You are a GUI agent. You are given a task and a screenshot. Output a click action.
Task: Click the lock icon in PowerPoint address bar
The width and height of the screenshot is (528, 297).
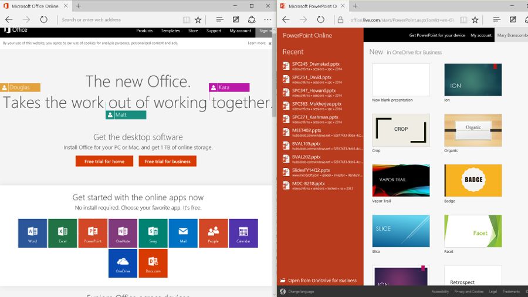click(340, 20)
